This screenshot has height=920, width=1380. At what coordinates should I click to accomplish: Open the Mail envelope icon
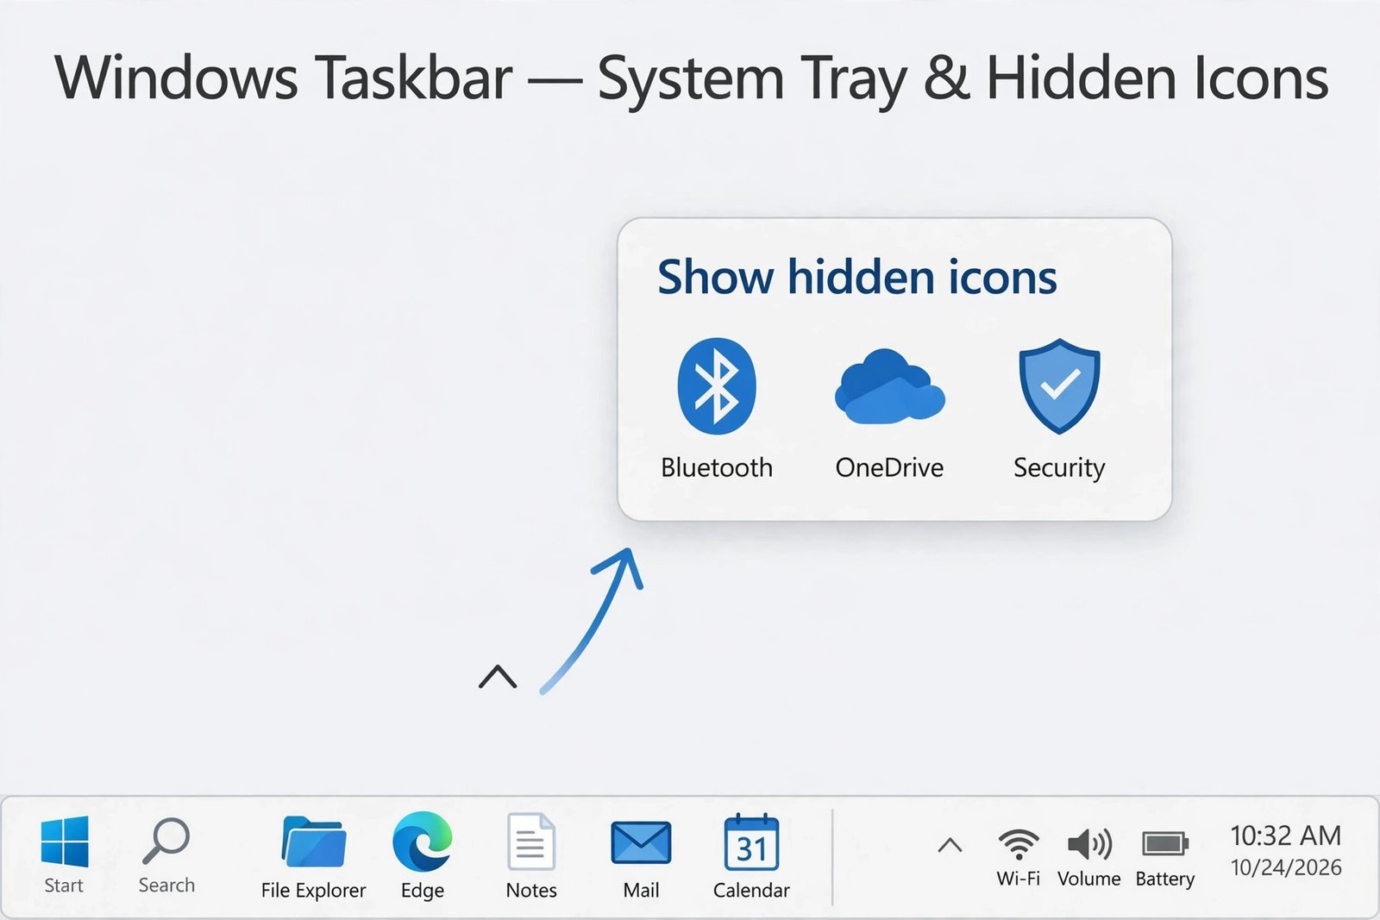point(641,842)
